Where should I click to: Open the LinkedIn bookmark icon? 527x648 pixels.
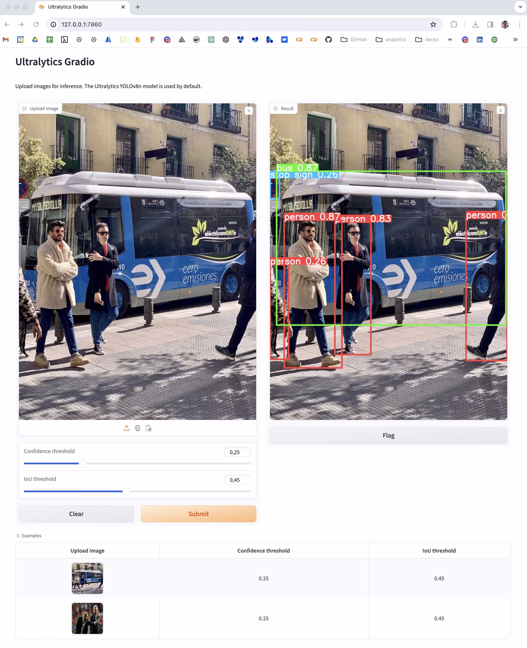[479, 39]
